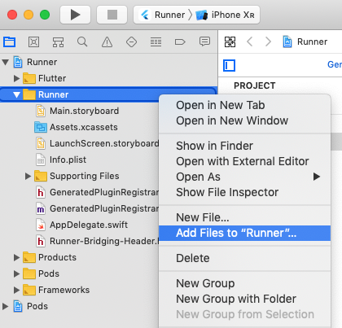342x328 pixels.
Task: Click the PROJECT section header
Action: pos(255,85)
